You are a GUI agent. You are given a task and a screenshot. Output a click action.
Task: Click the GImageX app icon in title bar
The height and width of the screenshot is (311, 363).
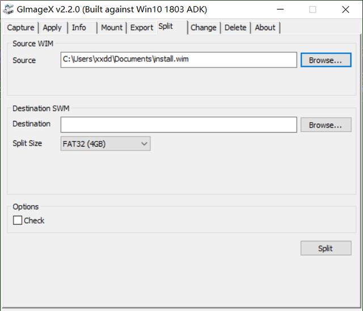click(9, 10)
